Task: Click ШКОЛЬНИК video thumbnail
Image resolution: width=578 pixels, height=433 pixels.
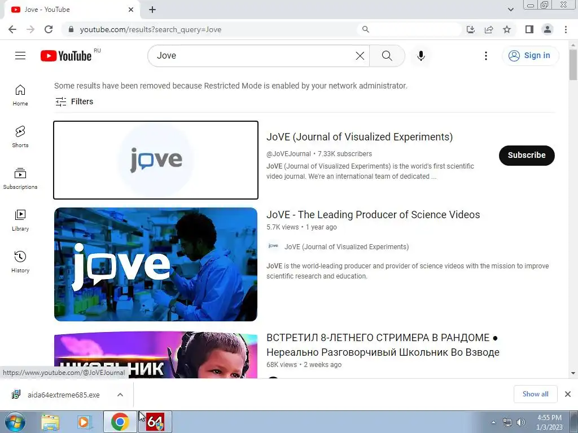Action: pos(156,355)
